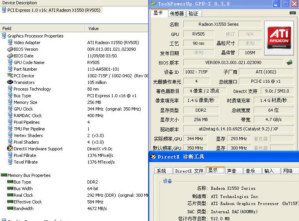This screenshot has width=299, height=221.
Task: Open the 声音 tab in DirectX tool
Action: coord(234,171)
